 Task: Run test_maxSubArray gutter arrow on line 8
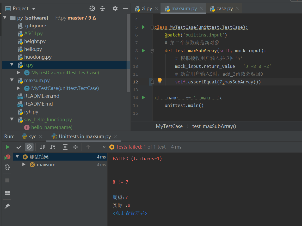(143, 51)
